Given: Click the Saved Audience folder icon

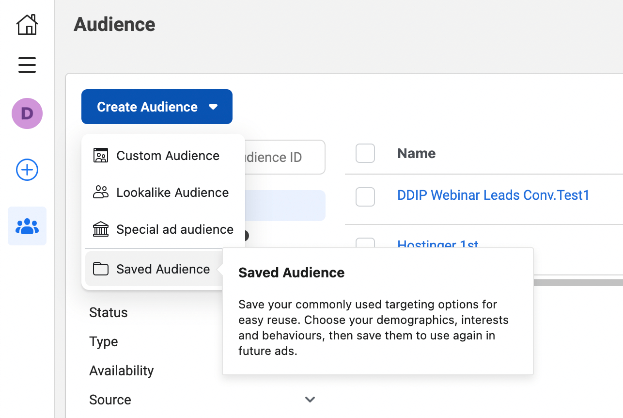Looking at the screenshot, I should (x=101, y=269).
